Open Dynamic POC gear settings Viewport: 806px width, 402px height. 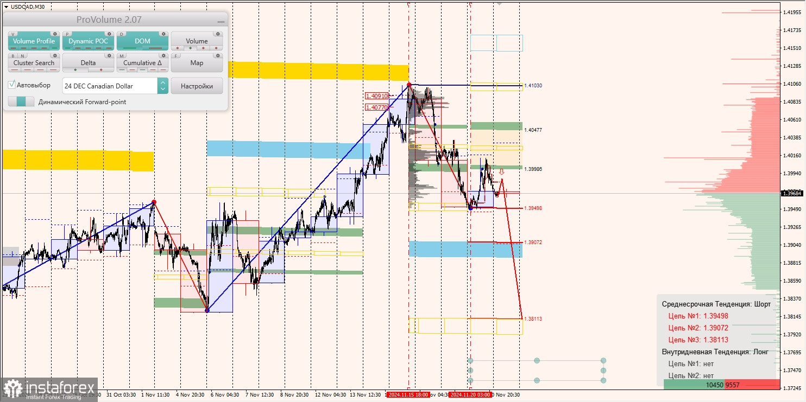tap(109, 34)
